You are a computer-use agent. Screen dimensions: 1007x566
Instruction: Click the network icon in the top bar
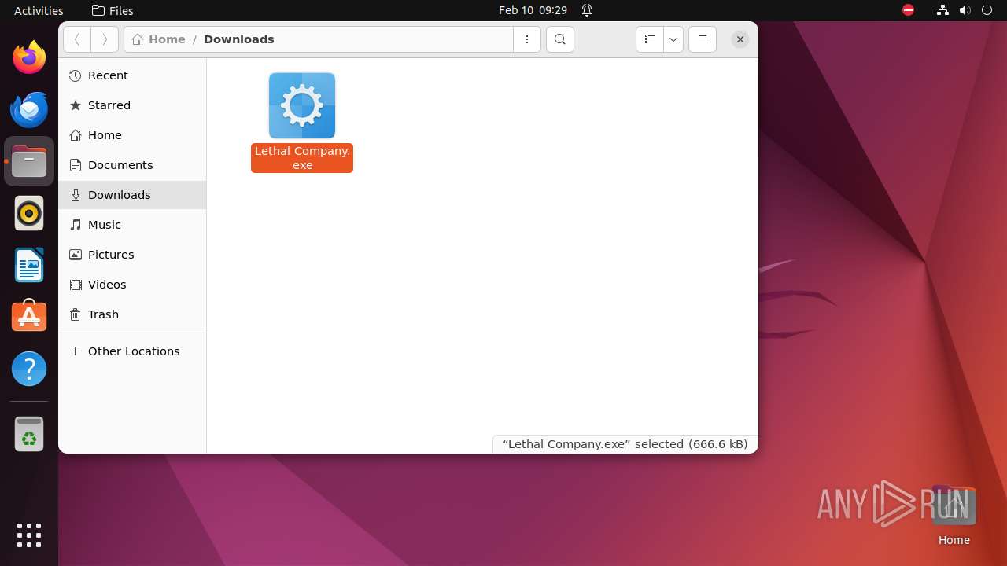click(942, 10)
